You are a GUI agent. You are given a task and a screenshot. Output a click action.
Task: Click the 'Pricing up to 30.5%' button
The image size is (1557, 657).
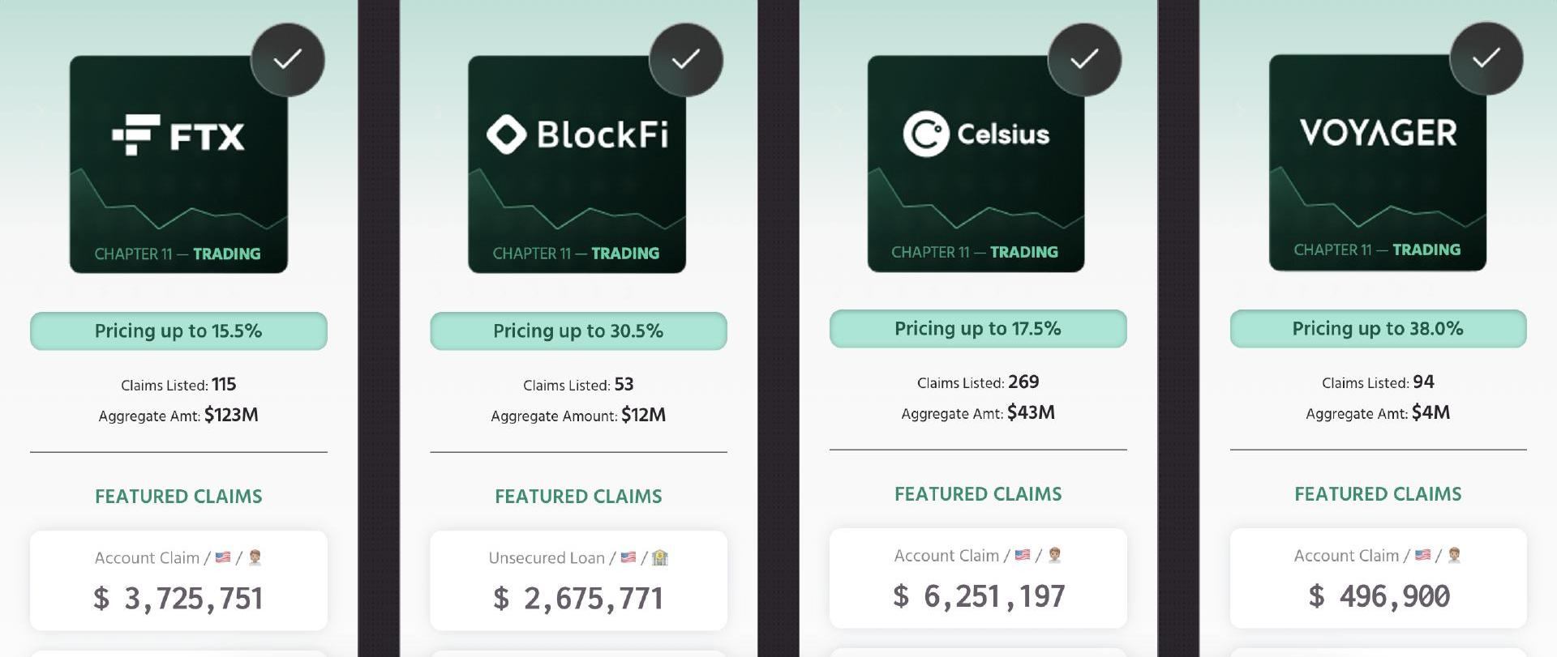(578, 331)
